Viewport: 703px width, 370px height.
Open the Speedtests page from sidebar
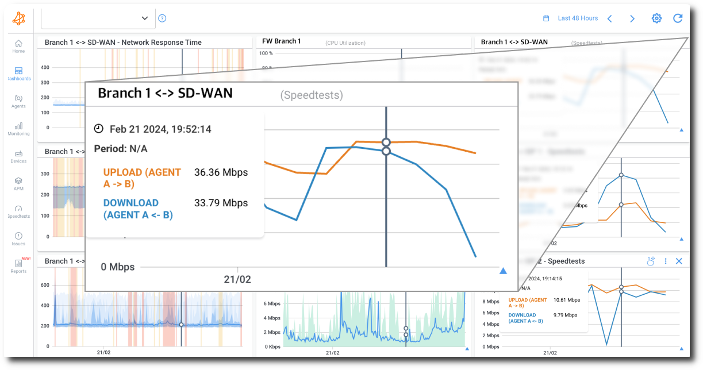click(x=18, y=210)
